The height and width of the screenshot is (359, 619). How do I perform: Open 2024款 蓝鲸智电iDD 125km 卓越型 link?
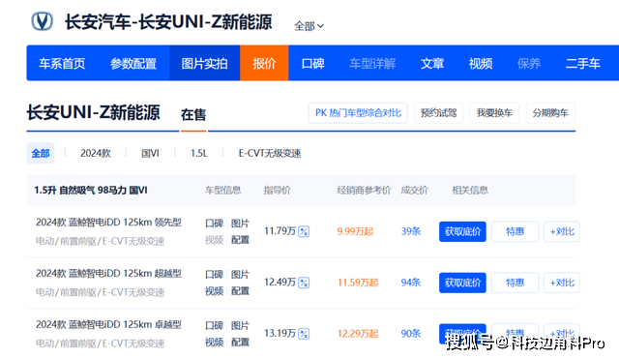[x=108, y=324]
